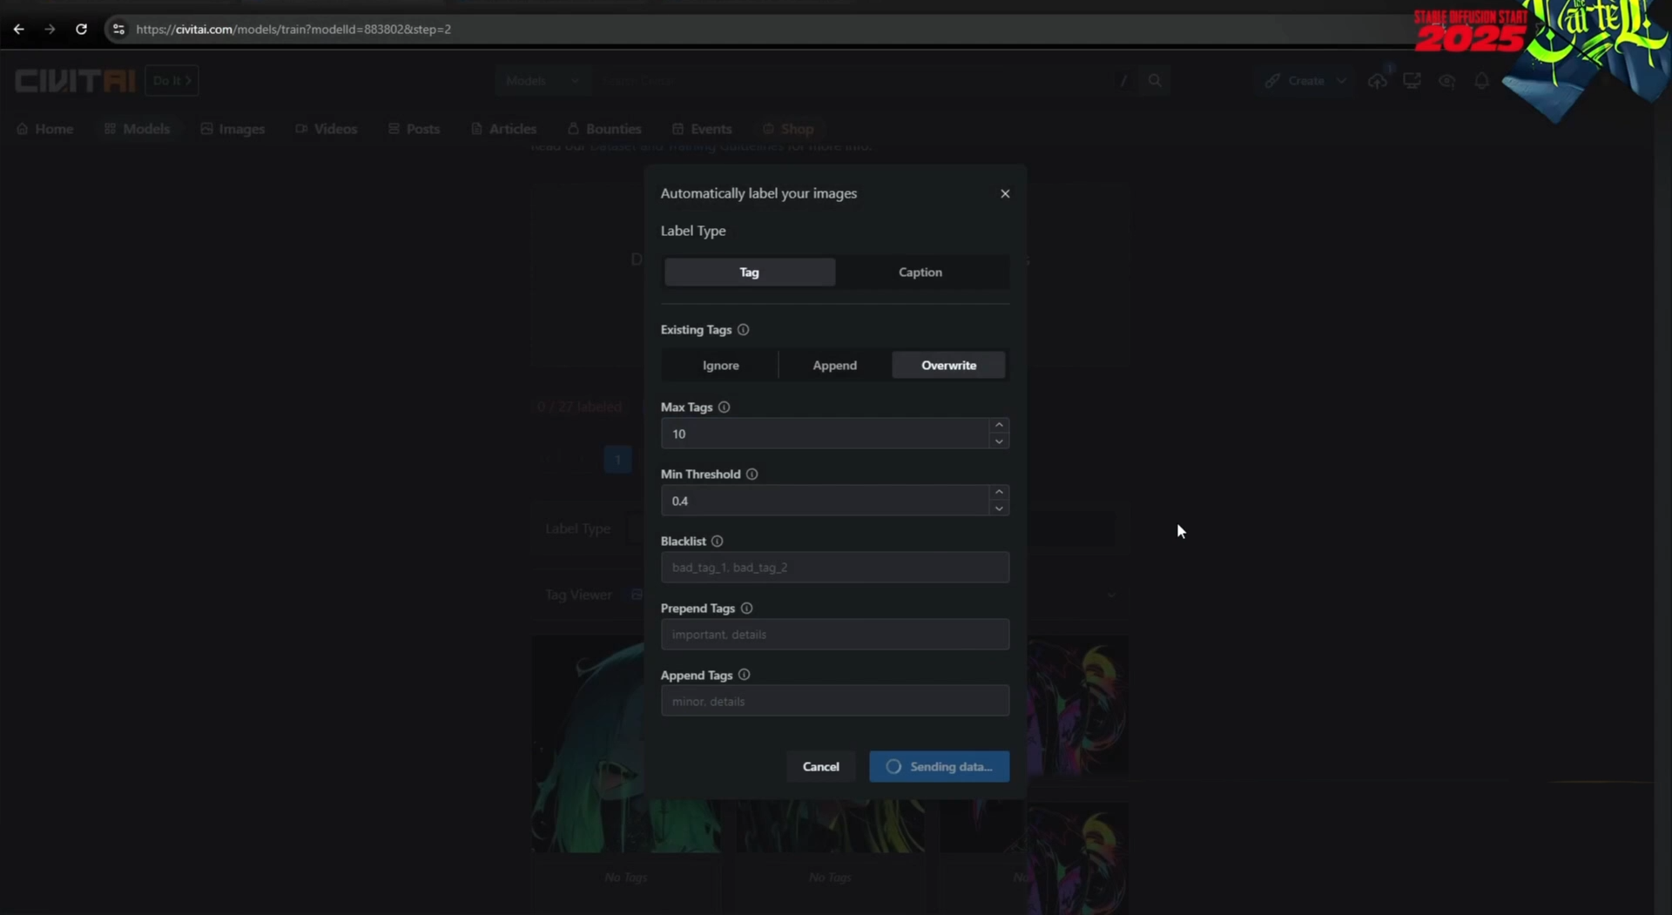Open info tooltip for Min Threshold
The image size is (1672, 915).
(x=752, y=474)
